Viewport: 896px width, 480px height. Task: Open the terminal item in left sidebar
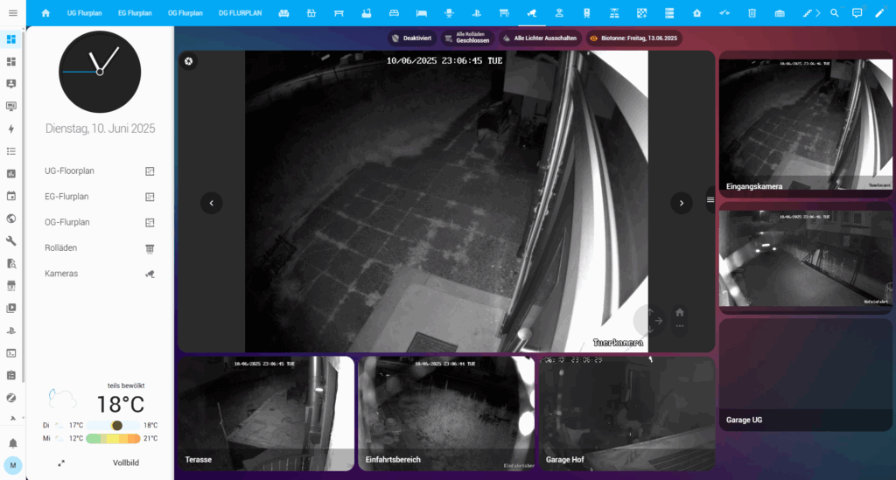[x=10, y=353]
